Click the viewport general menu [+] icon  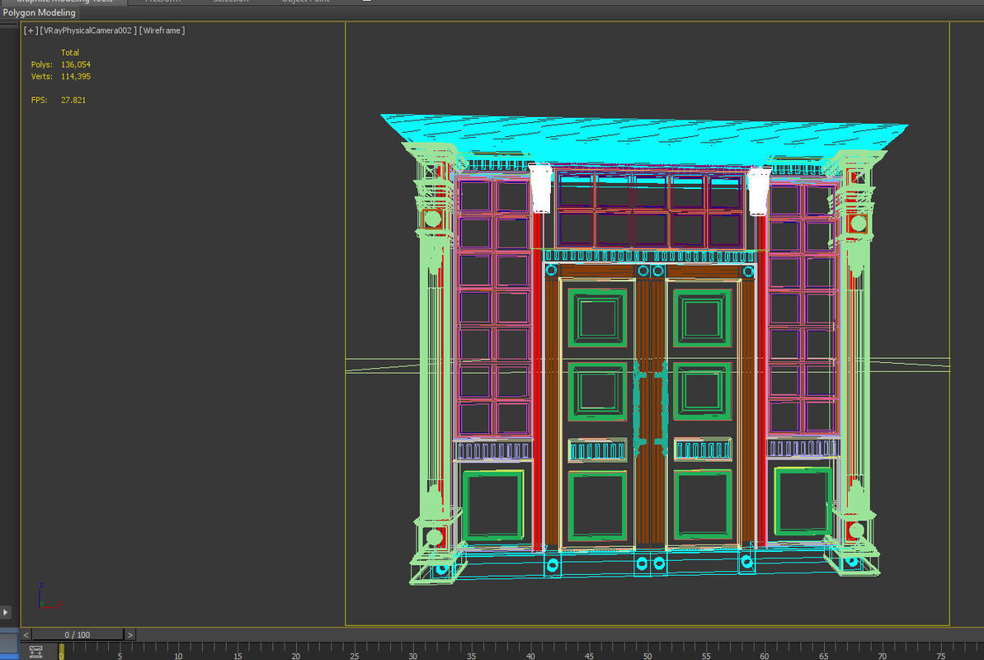pyautogui.click(x=31, y=30)
